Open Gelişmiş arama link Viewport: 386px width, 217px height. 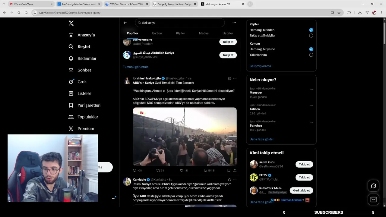click(x=260, y=66)
